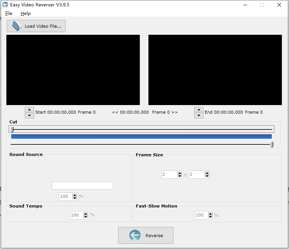Close the Easy Video Reverser window
Image resolution: width=289 pixels, height=249 pixels.
[279, 5]
